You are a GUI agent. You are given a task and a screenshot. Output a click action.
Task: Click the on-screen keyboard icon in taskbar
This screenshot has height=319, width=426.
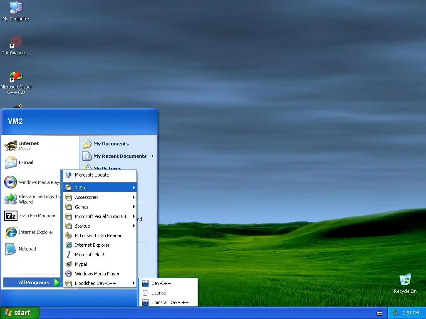point(379,313)
